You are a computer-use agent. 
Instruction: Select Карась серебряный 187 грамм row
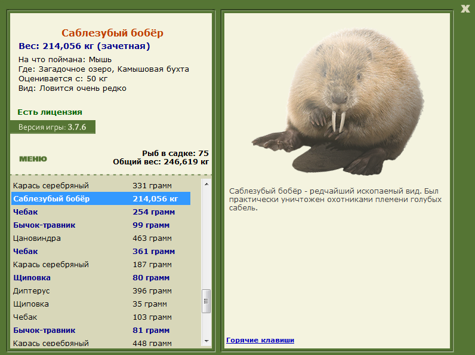101,264
